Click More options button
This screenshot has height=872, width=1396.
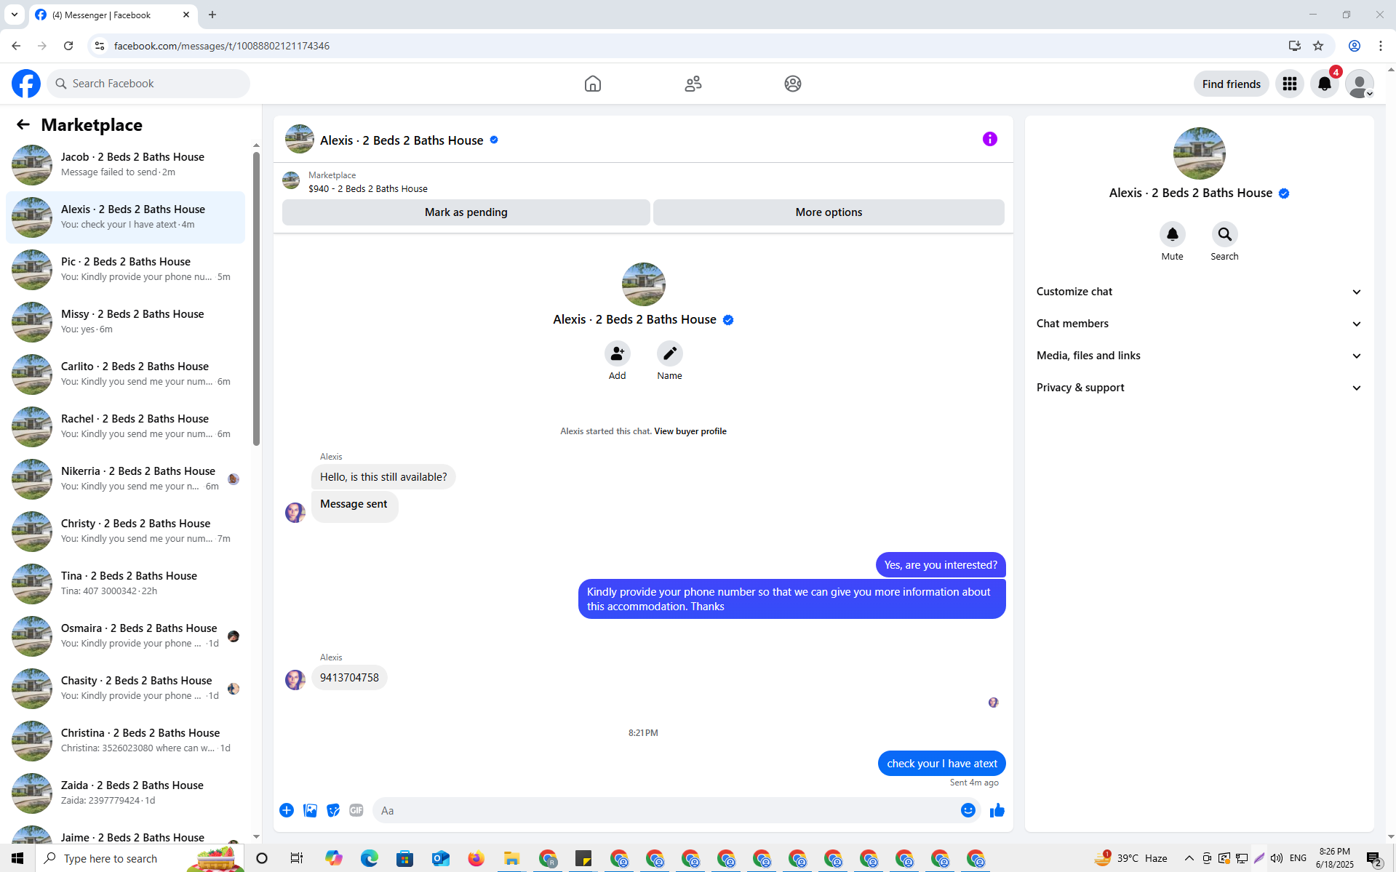829,212
